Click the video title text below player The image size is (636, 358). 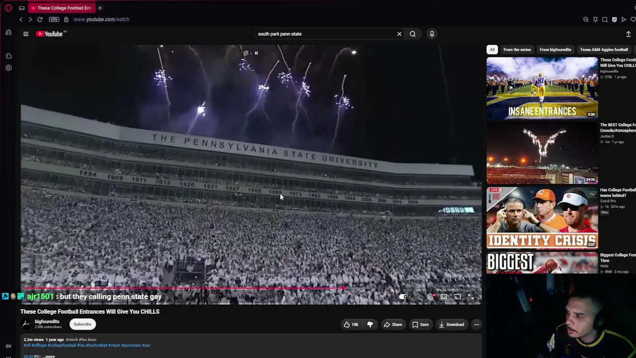[x=90, y=312]
